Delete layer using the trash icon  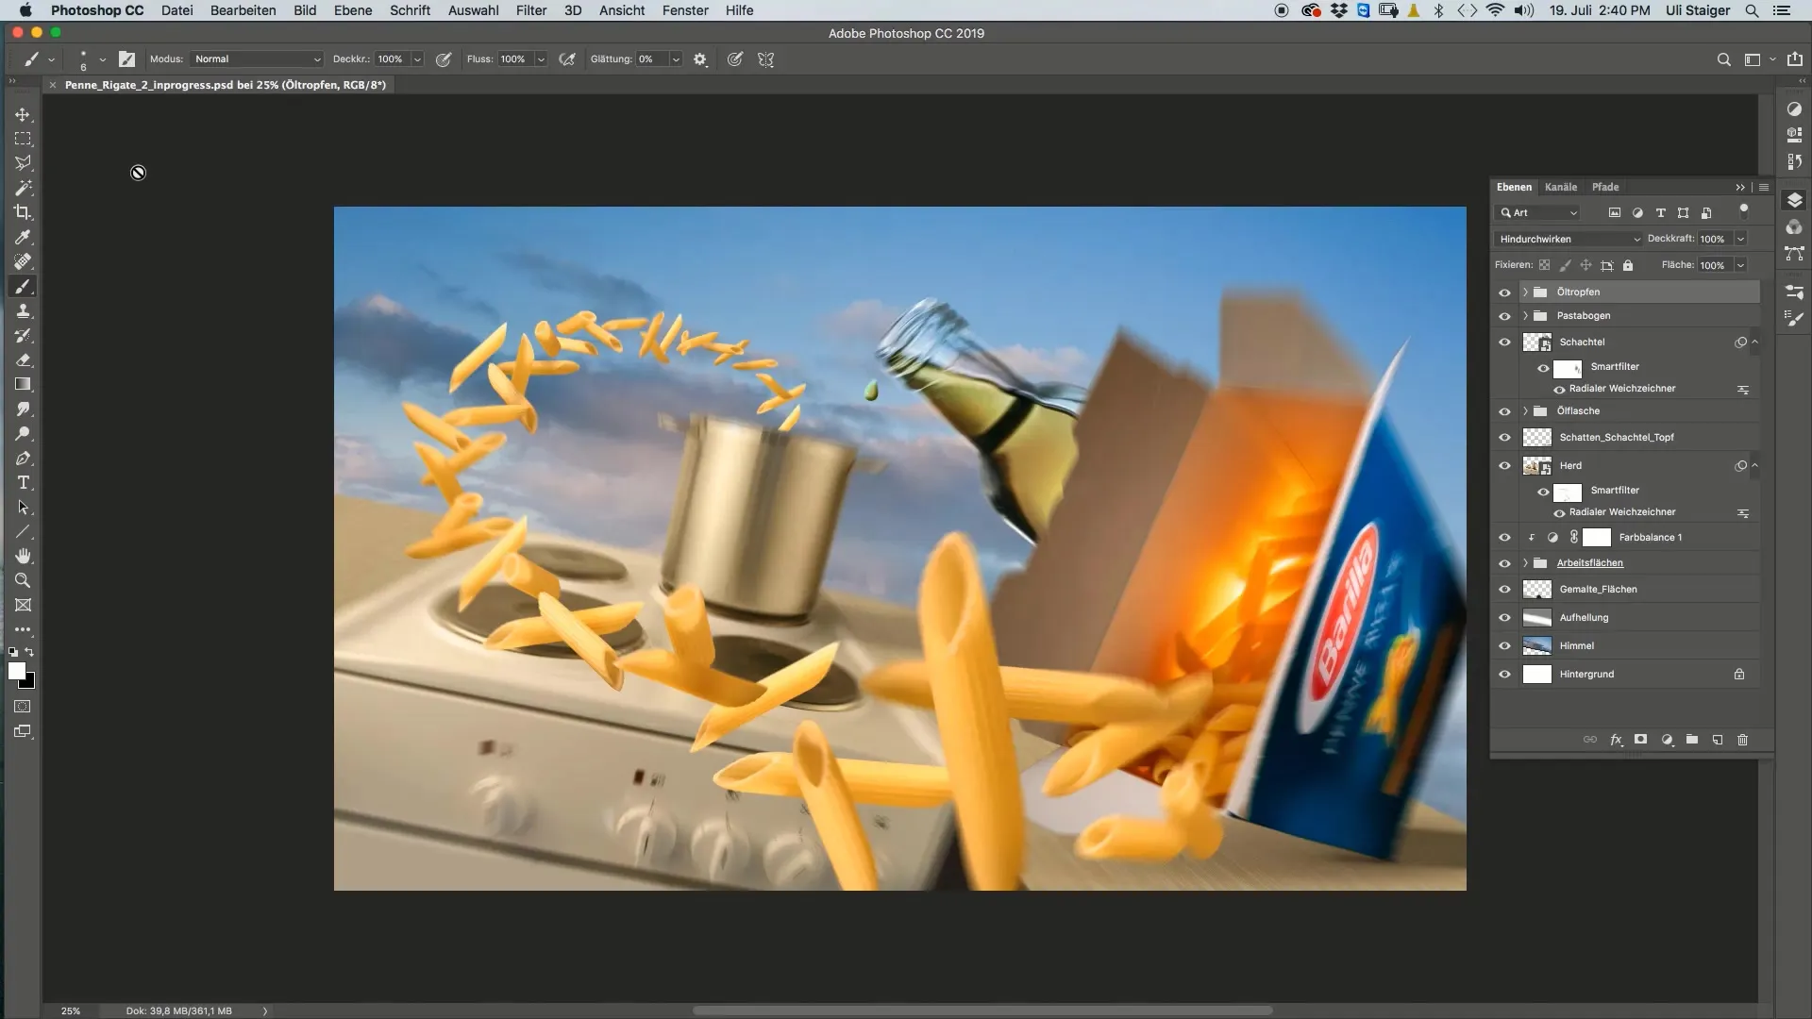pos(1742,740)
